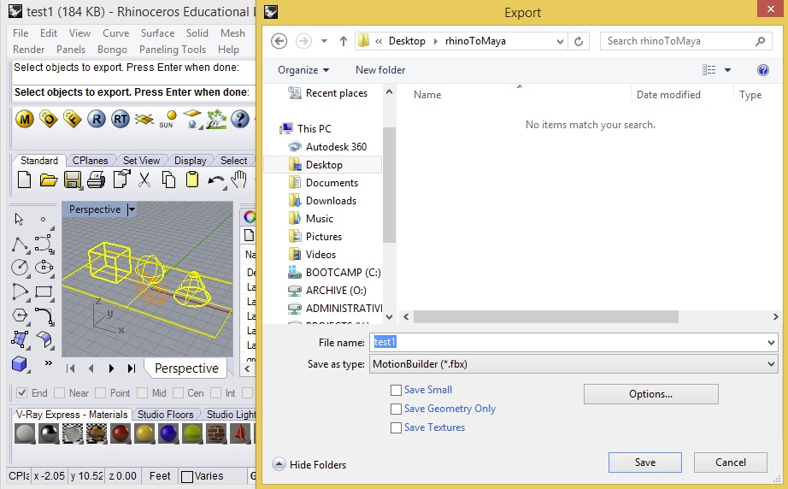Viewport: 788px width, 489px height.
Task: Select Downloads in the navigation pane
Action: 331,201
